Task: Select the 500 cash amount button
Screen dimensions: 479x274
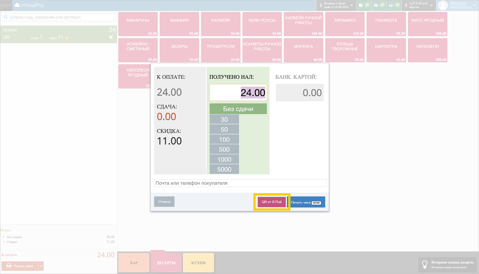Action: (224, 149)
